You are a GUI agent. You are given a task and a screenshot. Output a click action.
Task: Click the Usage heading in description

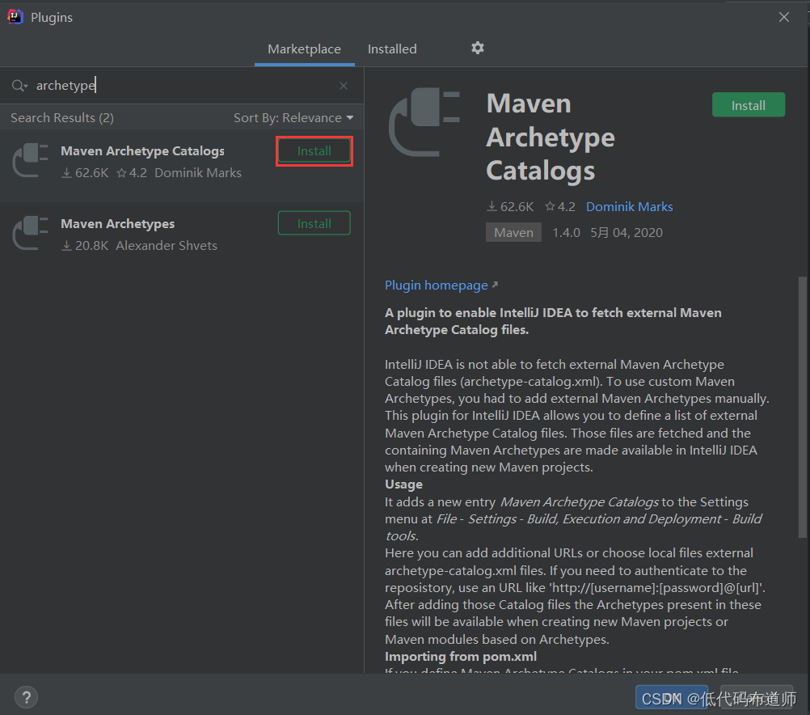click(403, 484)
